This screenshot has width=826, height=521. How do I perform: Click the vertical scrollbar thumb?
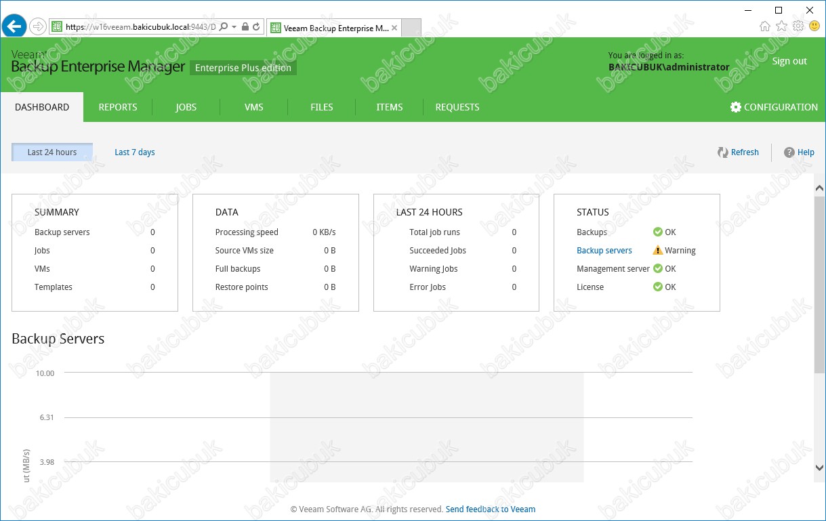click(819, 285)
